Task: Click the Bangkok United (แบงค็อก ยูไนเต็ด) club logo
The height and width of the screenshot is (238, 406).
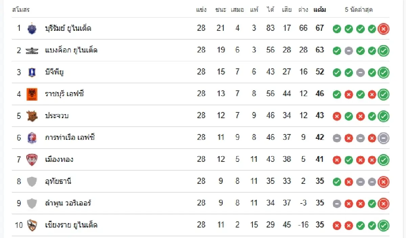Action: point(31,50)
